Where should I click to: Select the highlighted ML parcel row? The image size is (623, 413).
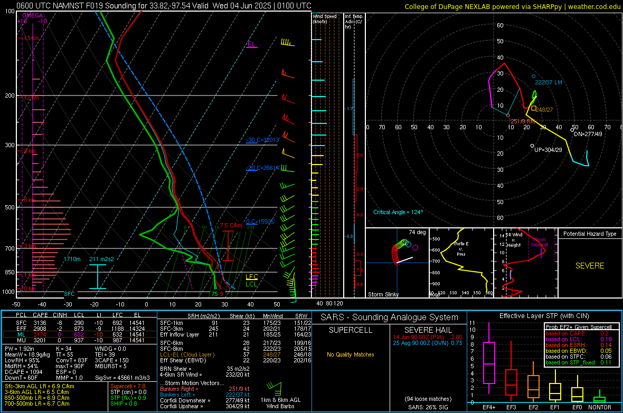[x=80, y=334]
